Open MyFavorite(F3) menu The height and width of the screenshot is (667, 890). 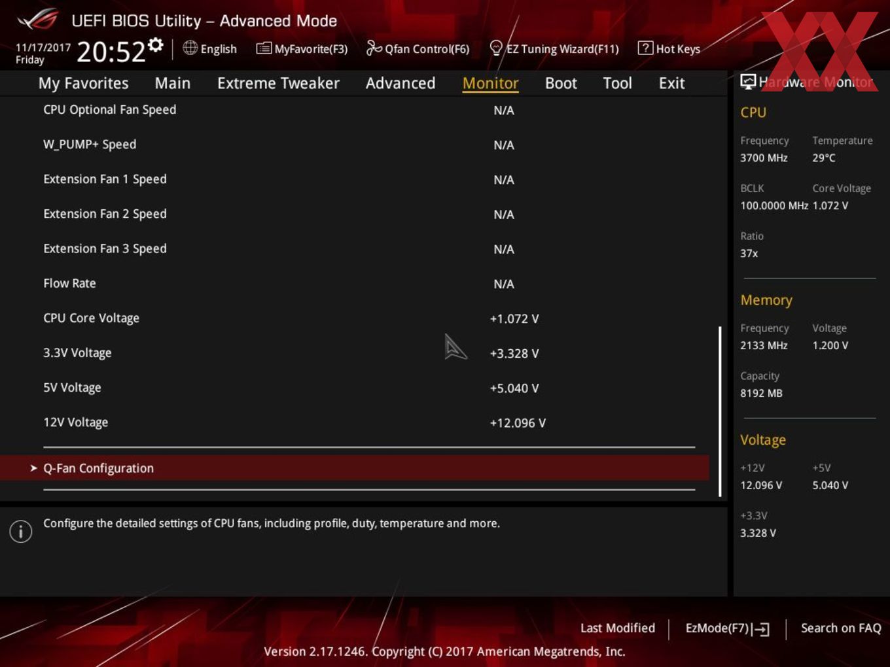point(311,49)
